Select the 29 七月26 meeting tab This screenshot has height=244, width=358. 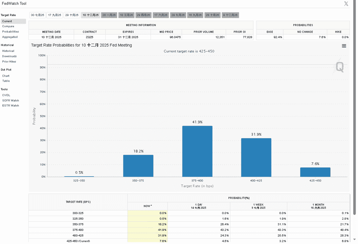coord(178,15)
